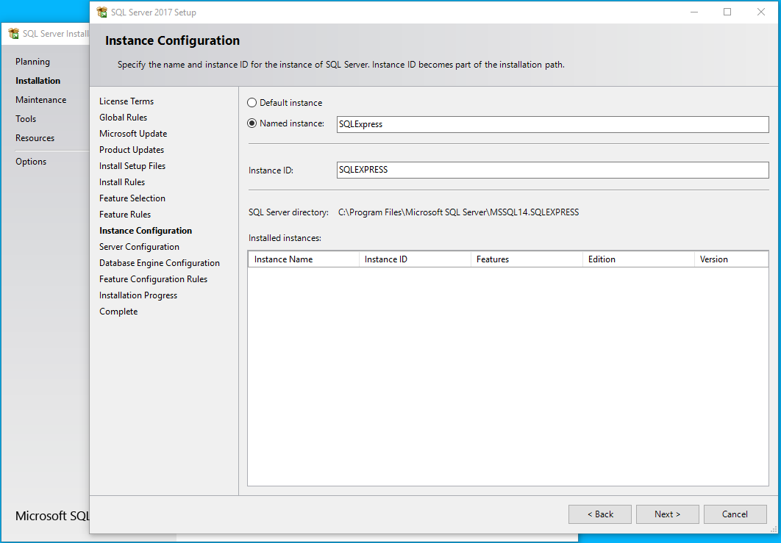Image resolution: width=781 pixels, height=543 pixels.
Task: Click the Back button
Action: click(x=599, y=514)
